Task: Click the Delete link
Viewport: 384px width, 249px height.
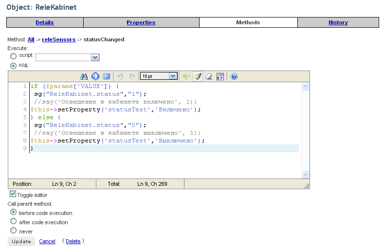Action: [73, 241]
